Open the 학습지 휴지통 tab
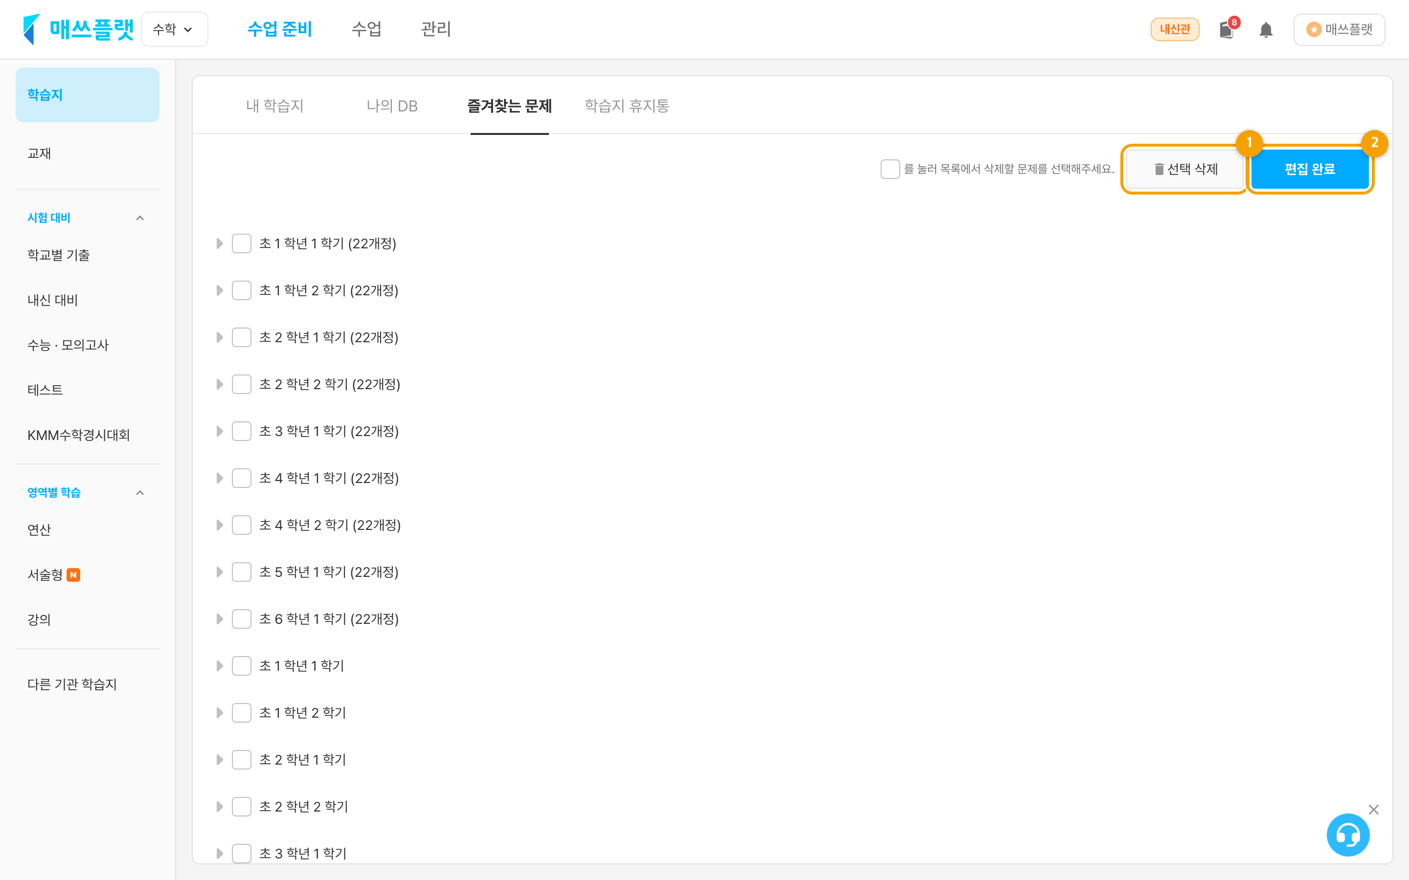The image size is (1409, 880). pyautogui.click(x=627, y=106)
